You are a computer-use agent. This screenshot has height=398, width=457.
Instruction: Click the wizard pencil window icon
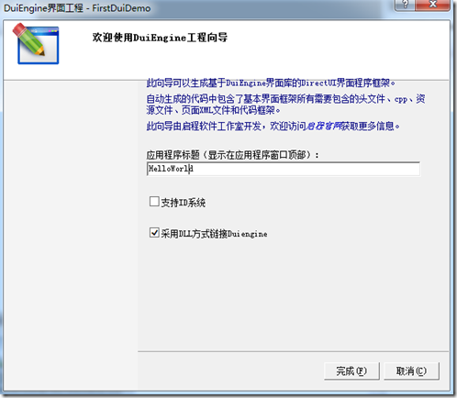(x=36, y=44)
